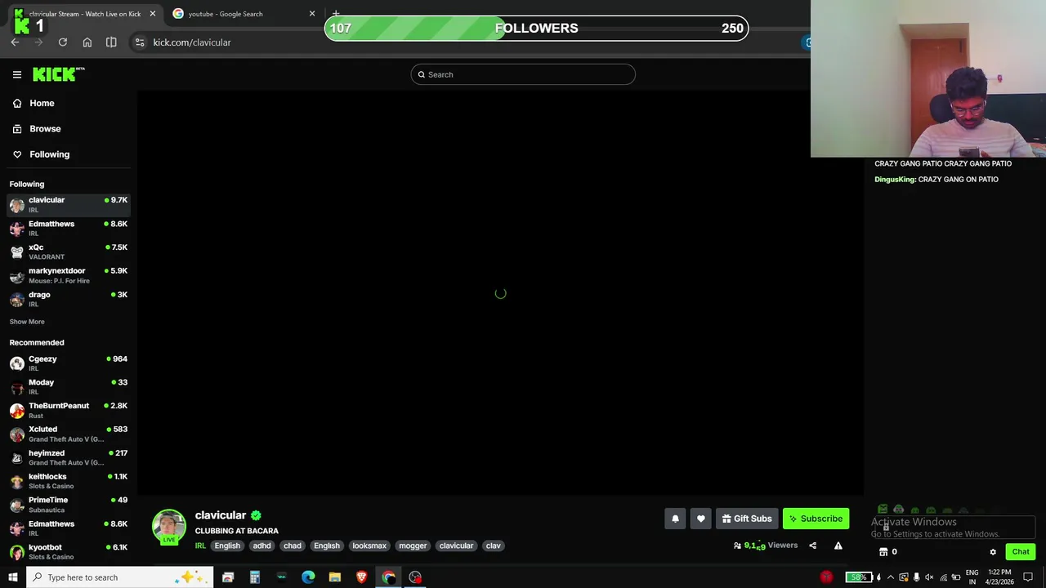Click xQc avatar thumbnail in sidebar
Image resolution: width=1046 pixels, height=588 pixels.
coord(17,252)
